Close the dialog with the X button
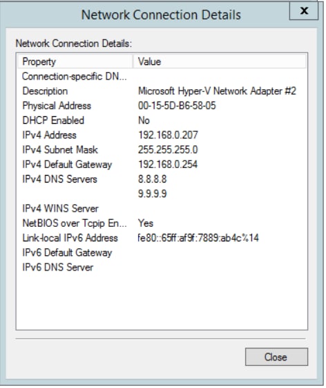 click(x=304, y=11)
